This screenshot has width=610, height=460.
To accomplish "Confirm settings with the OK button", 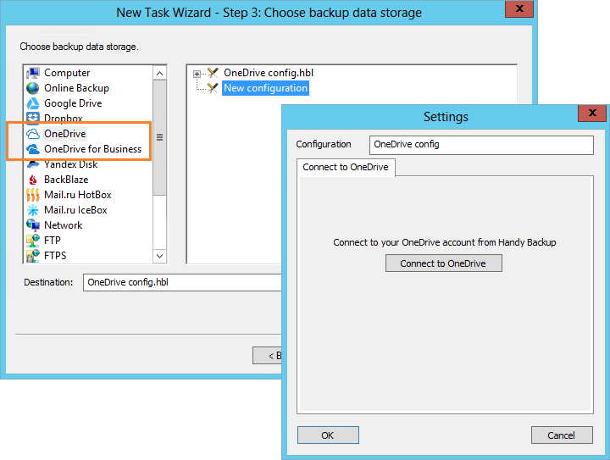I will [x=328, y=435].
